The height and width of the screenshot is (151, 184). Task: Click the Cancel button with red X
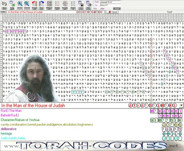tap(113, 12)
